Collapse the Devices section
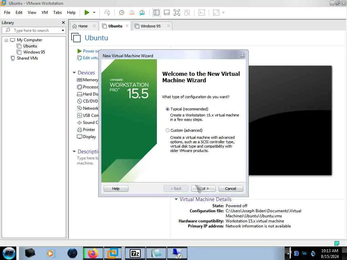 pyautogui.click(x=74, y=72)
